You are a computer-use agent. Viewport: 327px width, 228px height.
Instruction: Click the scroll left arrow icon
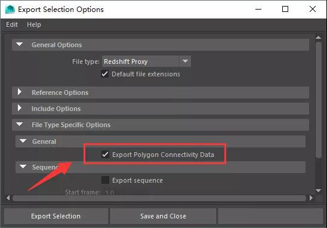click(x=8, y=198)
